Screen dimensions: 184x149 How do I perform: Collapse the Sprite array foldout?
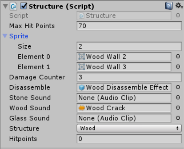click(x=5, y=36)
